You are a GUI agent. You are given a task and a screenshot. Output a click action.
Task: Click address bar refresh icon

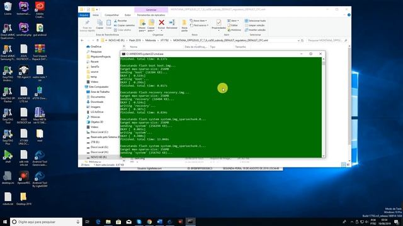(302, 40)
